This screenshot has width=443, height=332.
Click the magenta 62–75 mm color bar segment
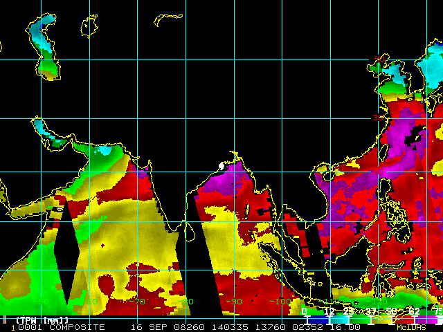tap(426, 320)
